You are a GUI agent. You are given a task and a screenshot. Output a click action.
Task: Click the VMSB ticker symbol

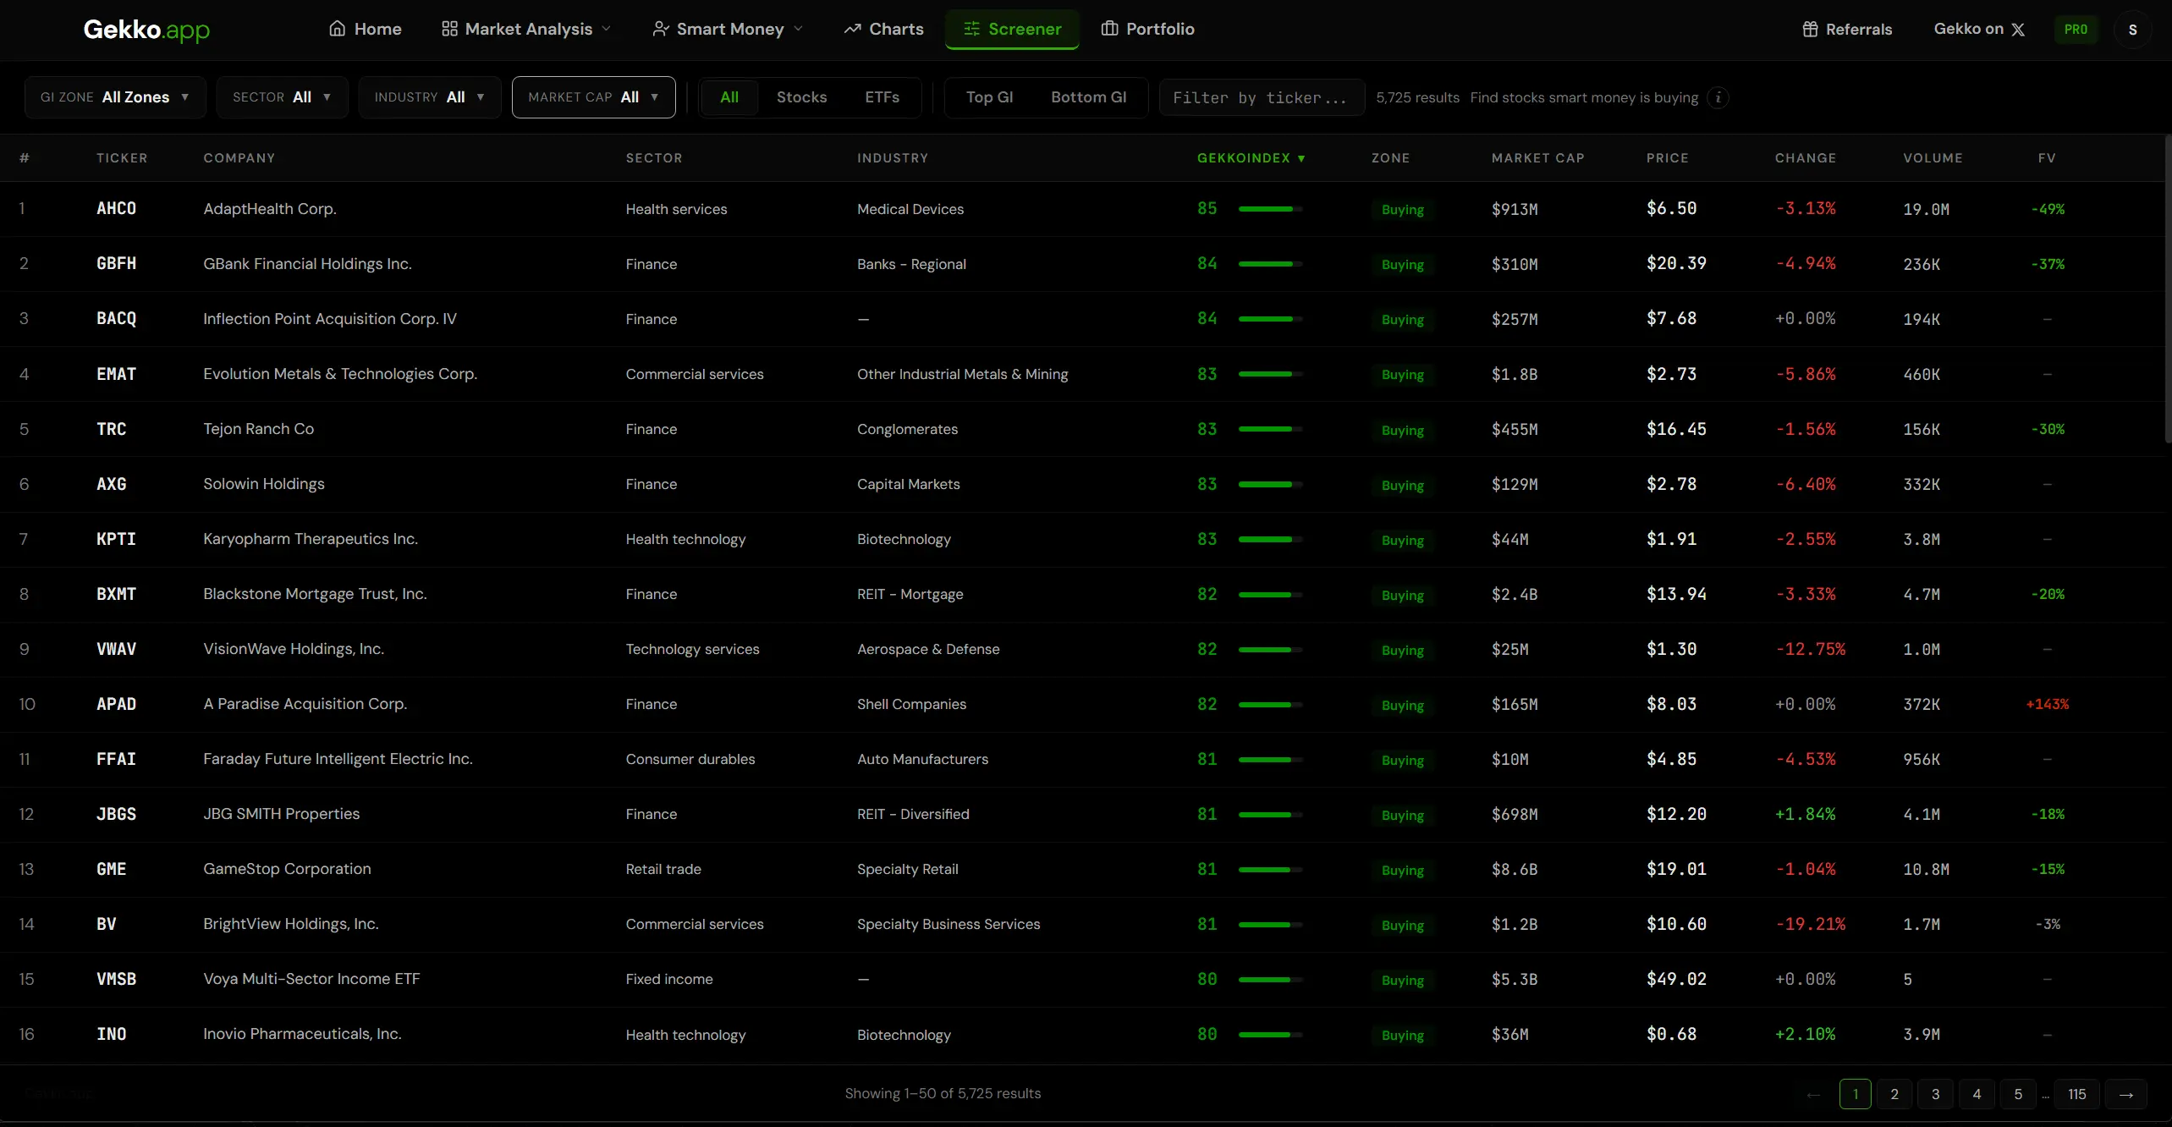(116, 979)
